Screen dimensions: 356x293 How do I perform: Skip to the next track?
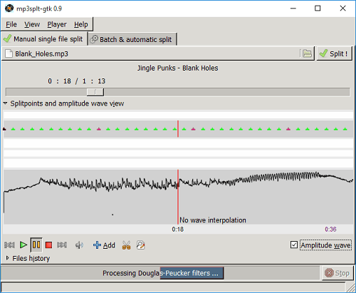[x=62, y=245]
